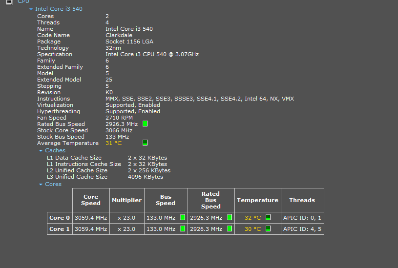Select the Core 1 row header
The height and width of the screenshot is (268, 398).
tap(60, 229)
